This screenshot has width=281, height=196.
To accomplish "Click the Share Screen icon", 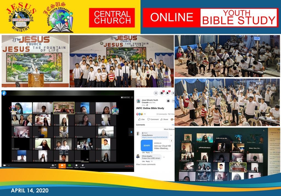I will tap(69, 165).
